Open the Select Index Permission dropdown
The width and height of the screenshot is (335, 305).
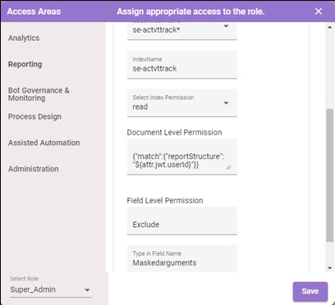[182, 103]
